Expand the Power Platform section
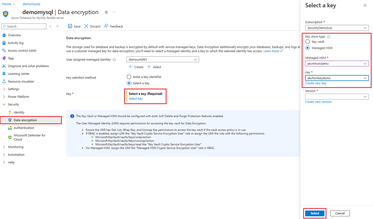 point(4,97)
